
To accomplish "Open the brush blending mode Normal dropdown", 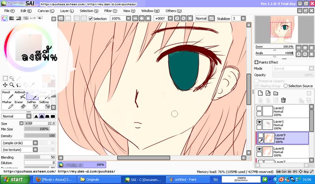I will point(29,116).
